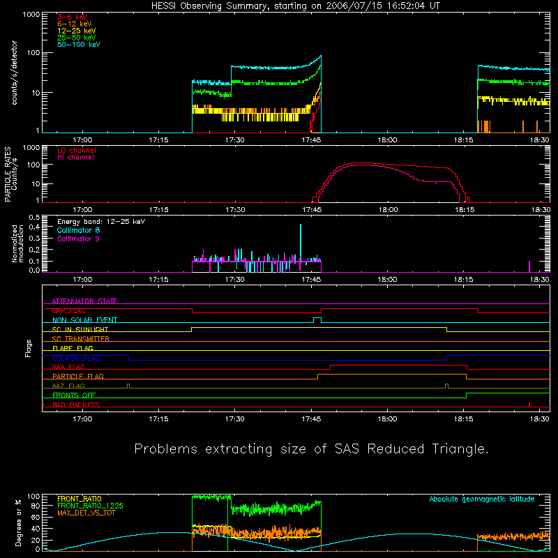Click the NON_SOLAR_EVENT pulse near 17:46
Viewport: 558px width, 558px height.
[x=317, y=320]
